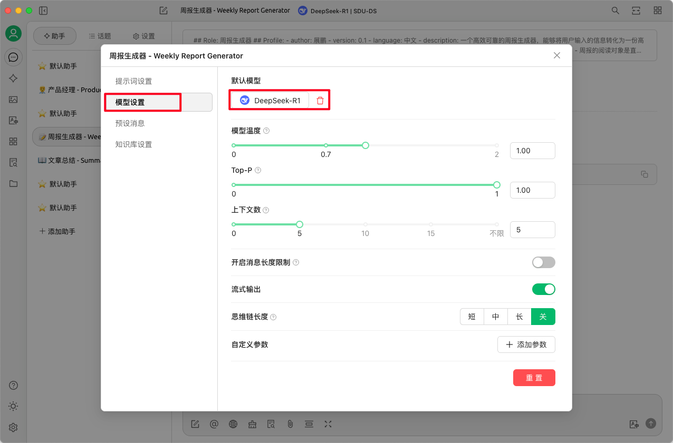Click help icon beside 模型温度

[266, 131]
